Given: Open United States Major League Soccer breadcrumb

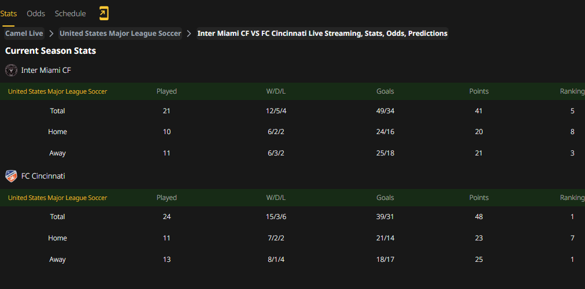Looking at the screenshot, I should pos(120,34).
